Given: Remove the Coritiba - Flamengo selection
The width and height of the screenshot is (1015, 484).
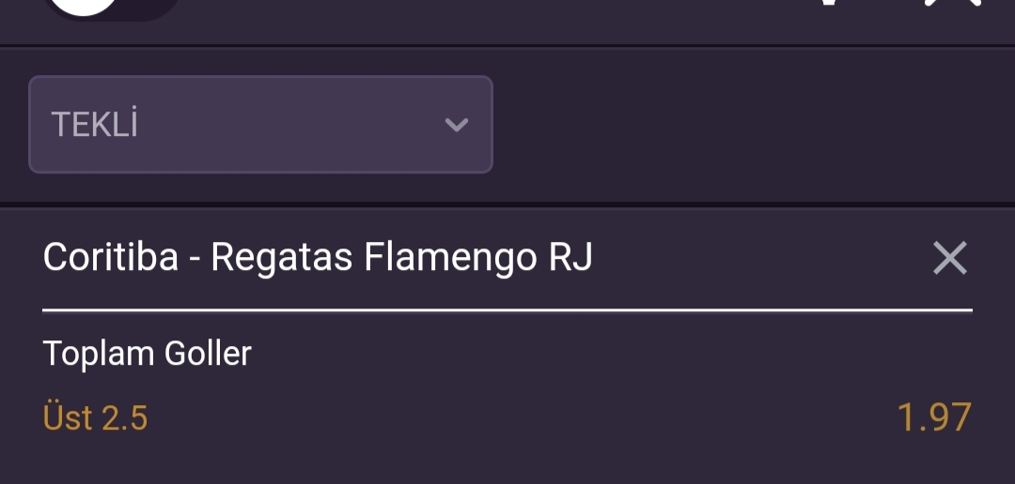Looking at the screenshot, I should 949,258.
